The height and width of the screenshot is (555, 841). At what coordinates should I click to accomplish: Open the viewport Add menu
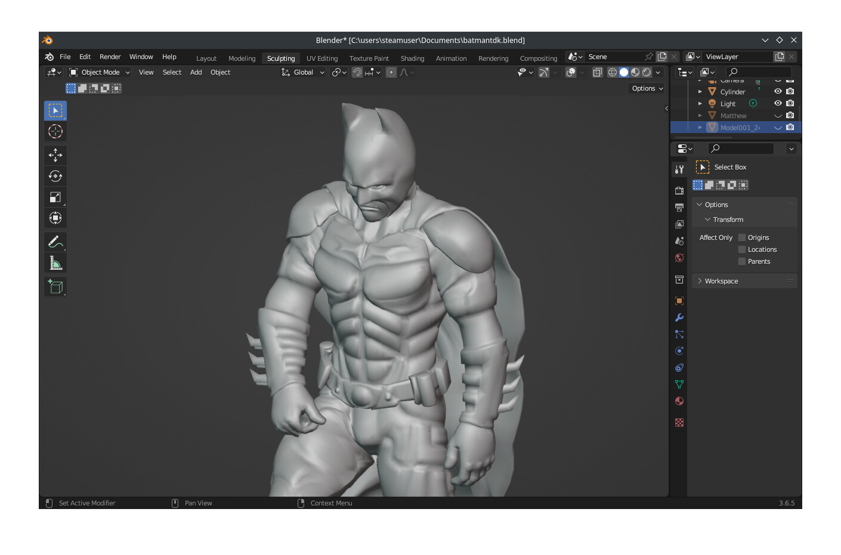[196, 72]
